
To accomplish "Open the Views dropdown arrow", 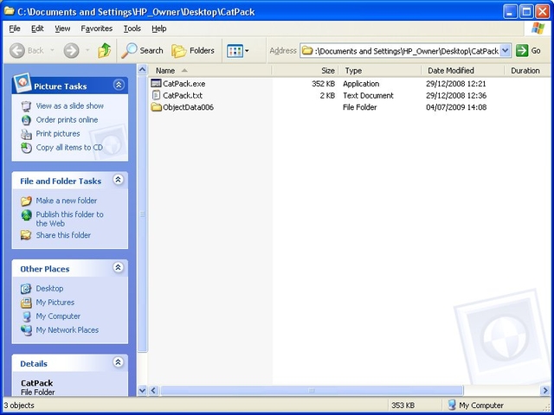I will 247,51.
